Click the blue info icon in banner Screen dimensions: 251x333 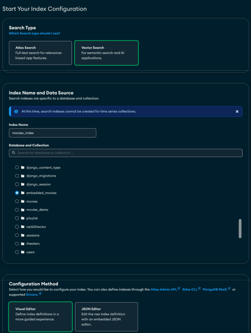(16, 111)
